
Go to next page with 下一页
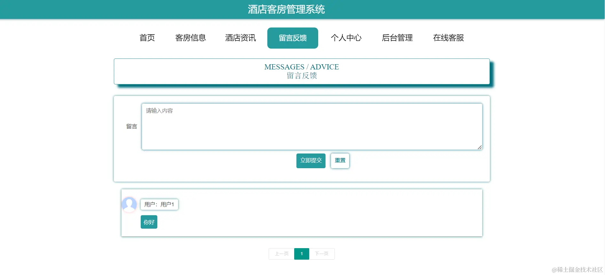[x=322, y=254]
